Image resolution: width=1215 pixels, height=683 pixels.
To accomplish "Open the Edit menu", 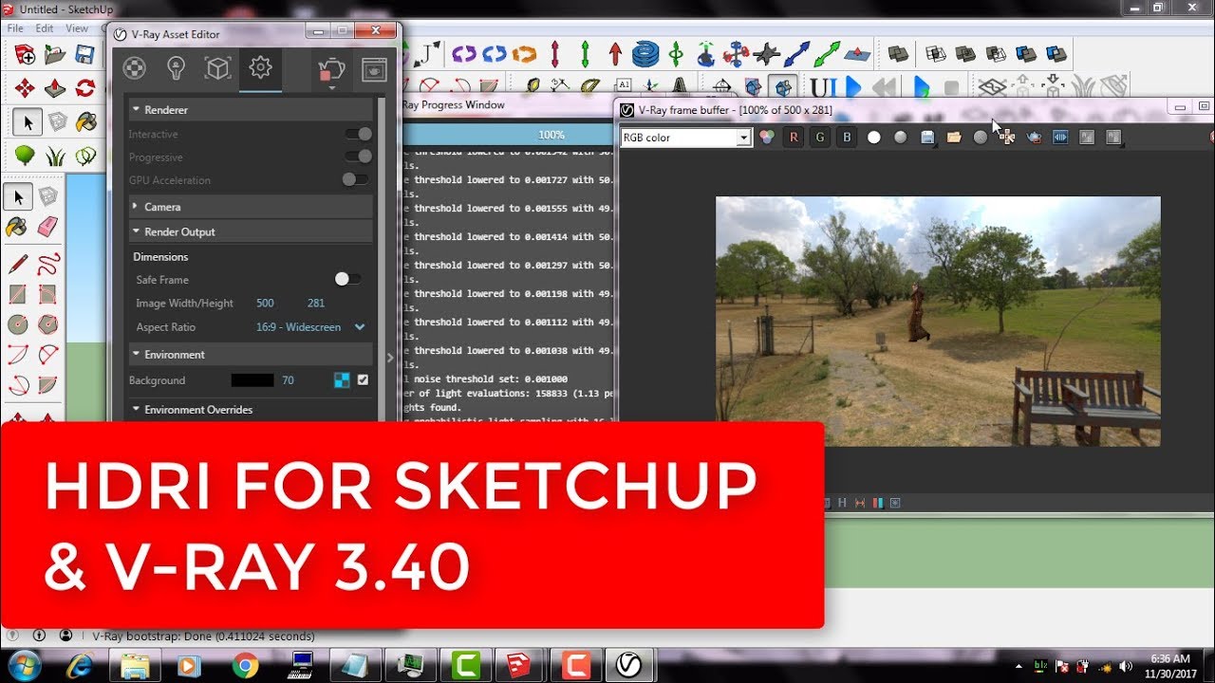I will 45,28.
